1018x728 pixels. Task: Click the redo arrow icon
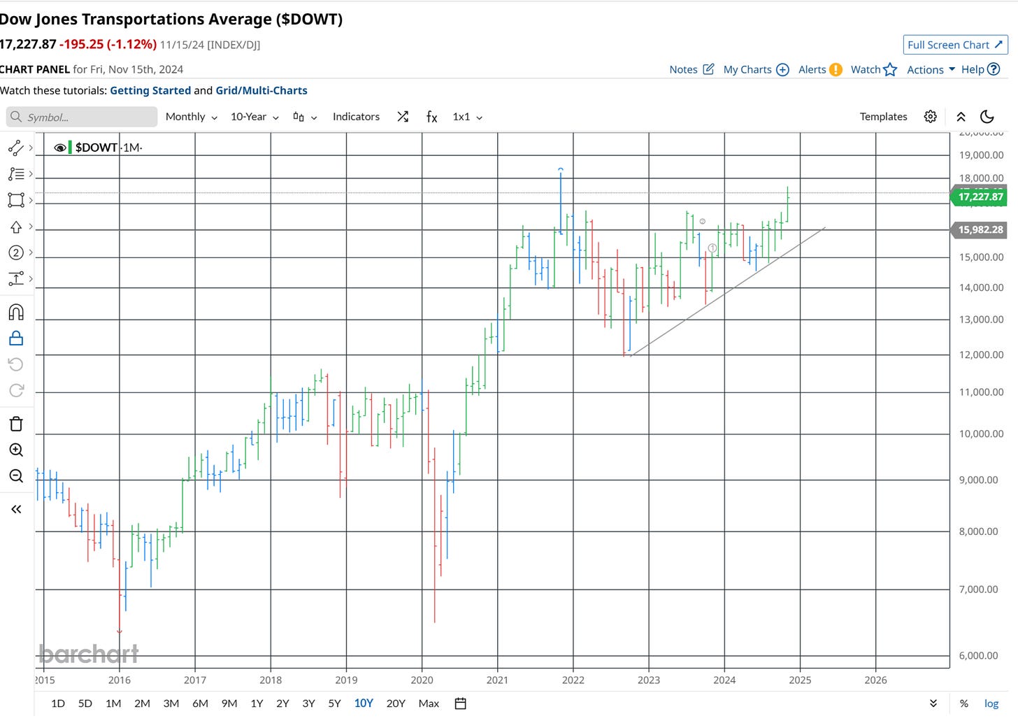[16, 390]
